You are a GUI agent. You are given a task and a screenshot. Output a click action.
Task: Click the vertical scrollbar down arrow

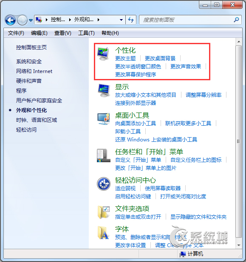coord(239,245)
